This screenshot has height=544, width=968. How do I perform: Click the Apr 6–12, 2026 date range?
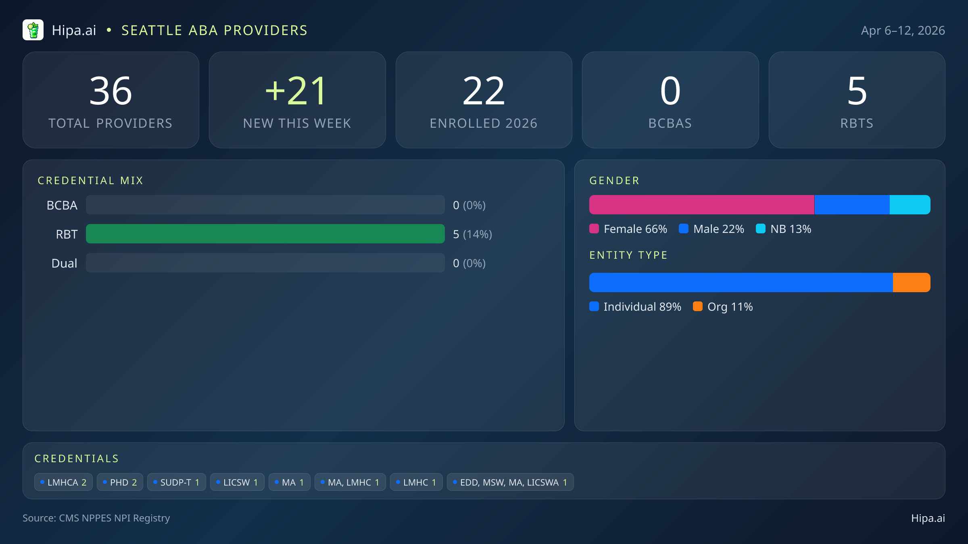(x=903, y=31)
